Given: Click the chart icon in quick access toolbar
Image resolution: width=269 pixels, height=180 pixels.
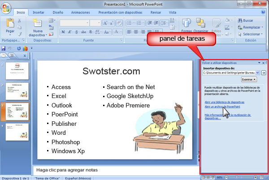Looking at the screenshot, I should coord(25,48).
